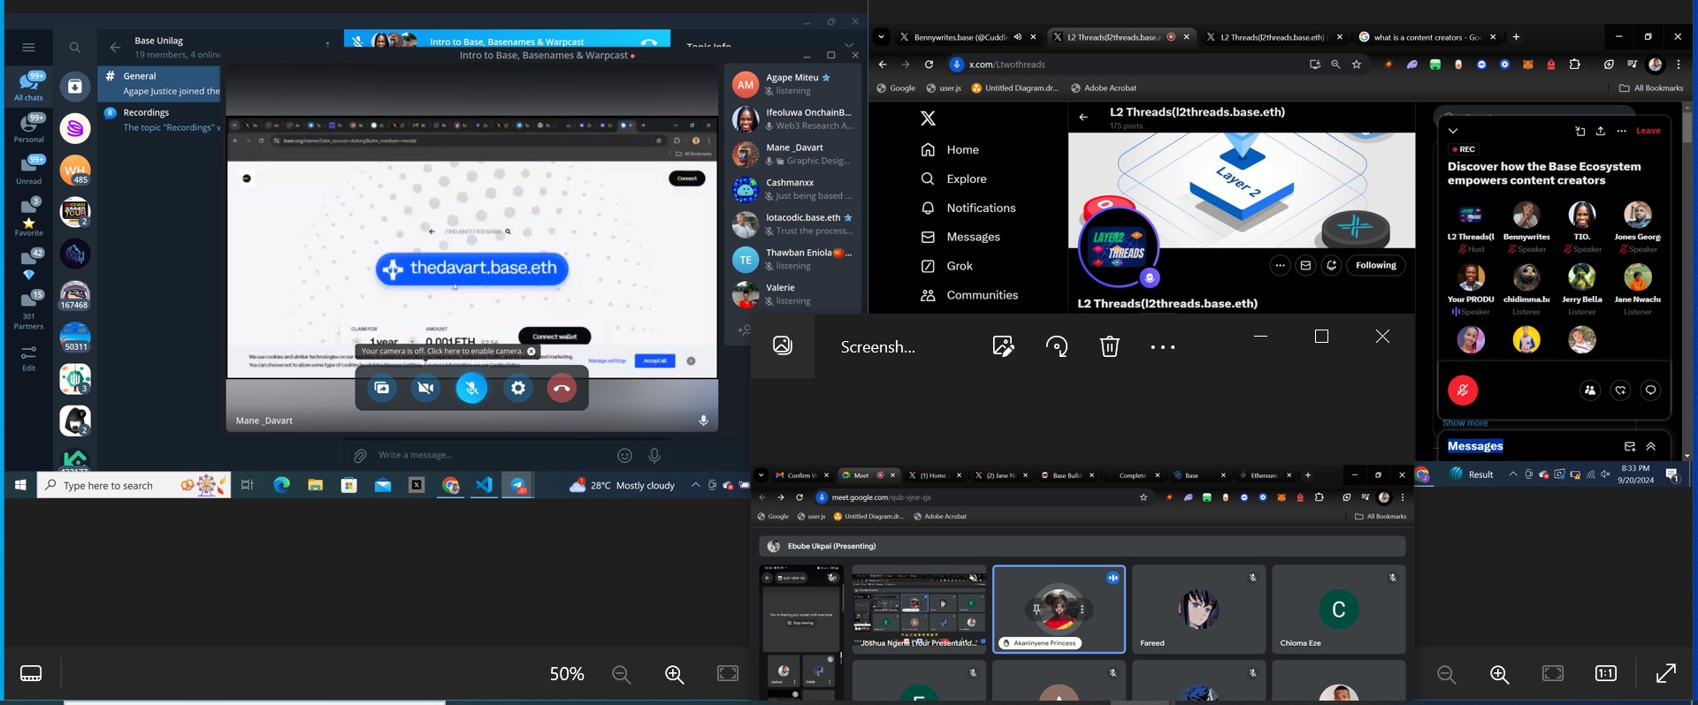Show image at actual size 1:1
This screenshot has width=1698, height=705.
coord(1606,673)
